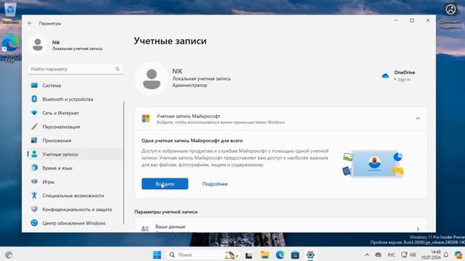Open the widgets icon at taskbar left
Image resolution: width=465 pixels, height=261 pixels.
(9, 254)
